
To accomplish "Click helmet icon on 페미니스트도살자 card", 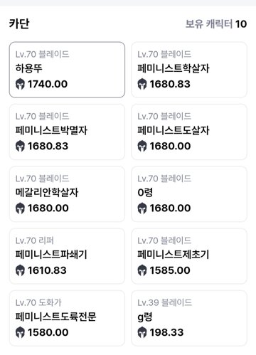I will pos(142,147).
